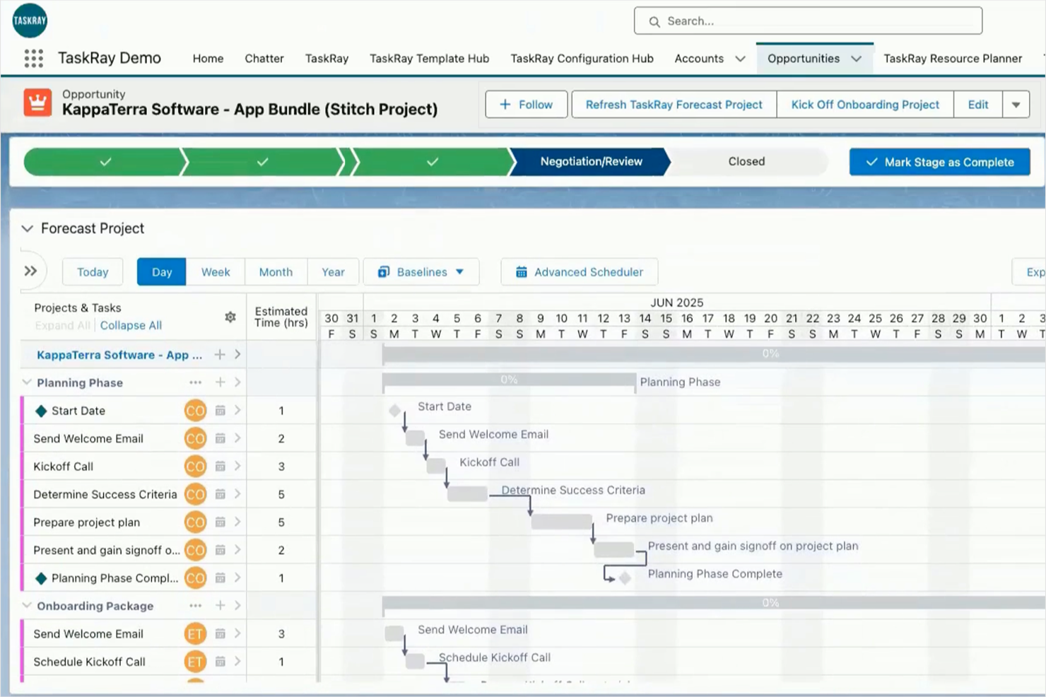Open calendar icon for Schedule Kickoff Call
The image size is (1046, 697).
(x=220, y=661)
